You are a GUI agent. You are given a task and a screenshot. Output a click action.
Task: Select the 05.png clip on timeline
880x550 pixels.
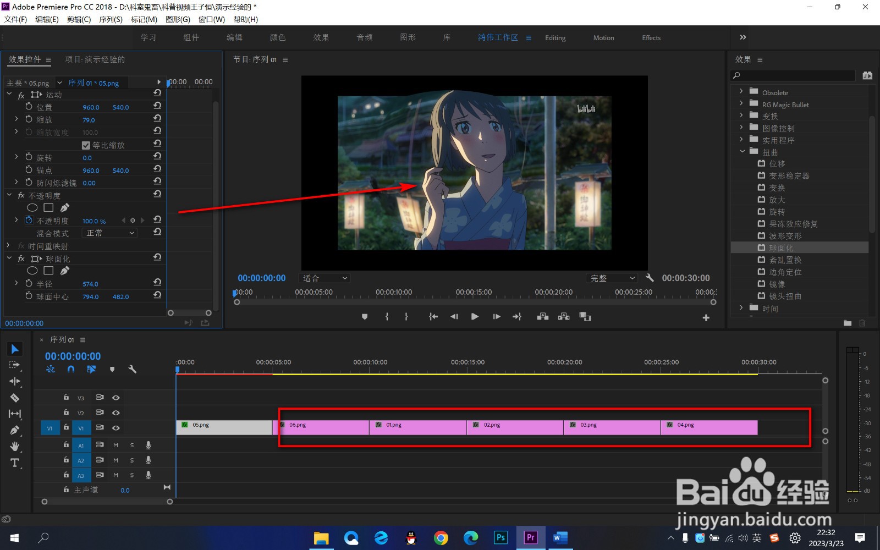coord(224,427)
